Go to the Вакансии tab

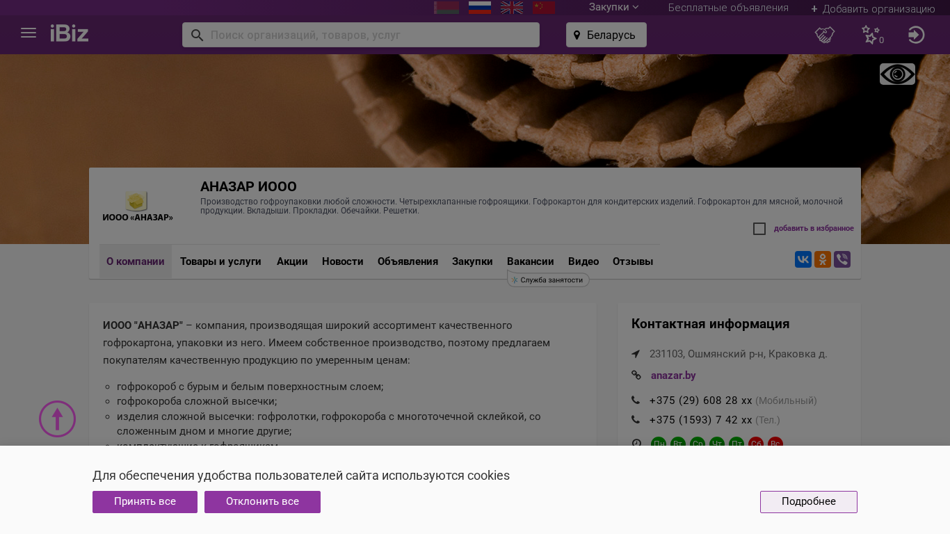pos(530,261)
